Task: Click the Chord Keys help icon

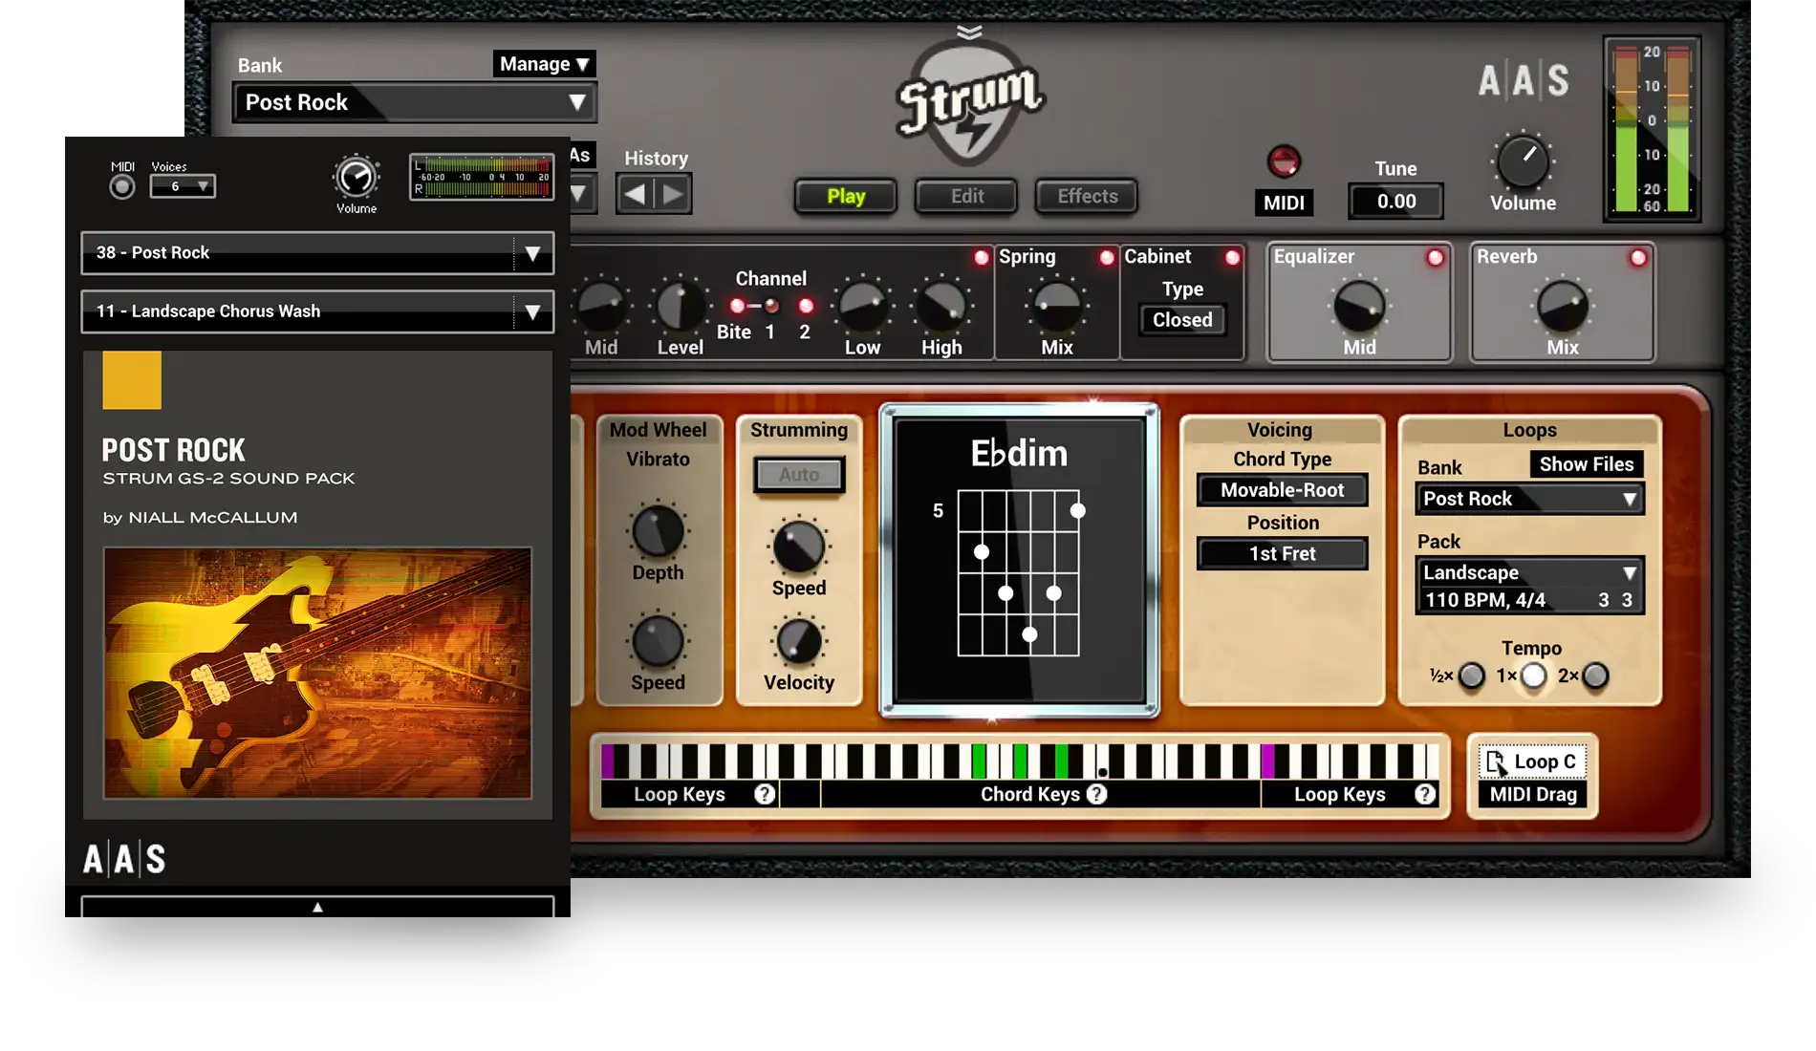Action: coord(1097,794)
